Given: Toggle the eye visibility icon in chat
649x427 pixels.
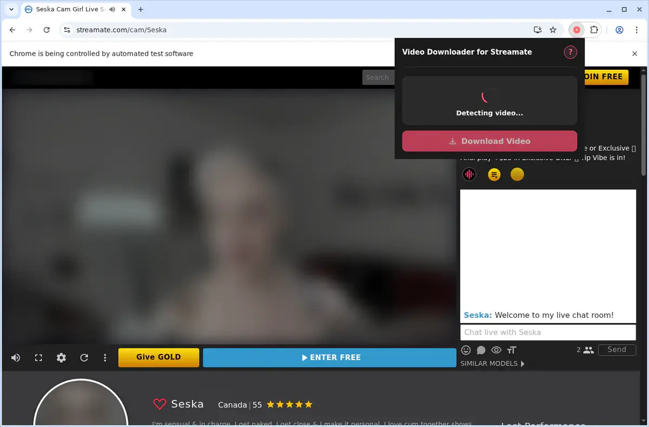Looking at the screenshot, I should point(496,350).
